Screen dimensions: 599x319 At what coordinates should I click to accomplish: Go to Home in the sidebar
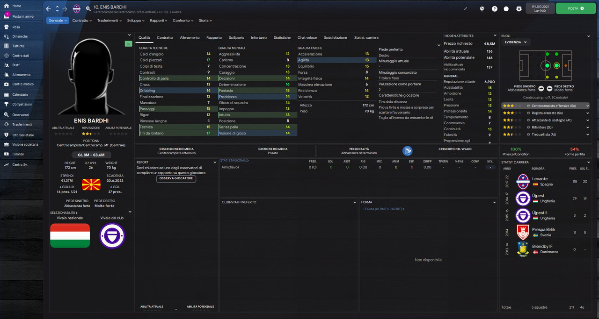pyautogui.click(x=16, y=6)
